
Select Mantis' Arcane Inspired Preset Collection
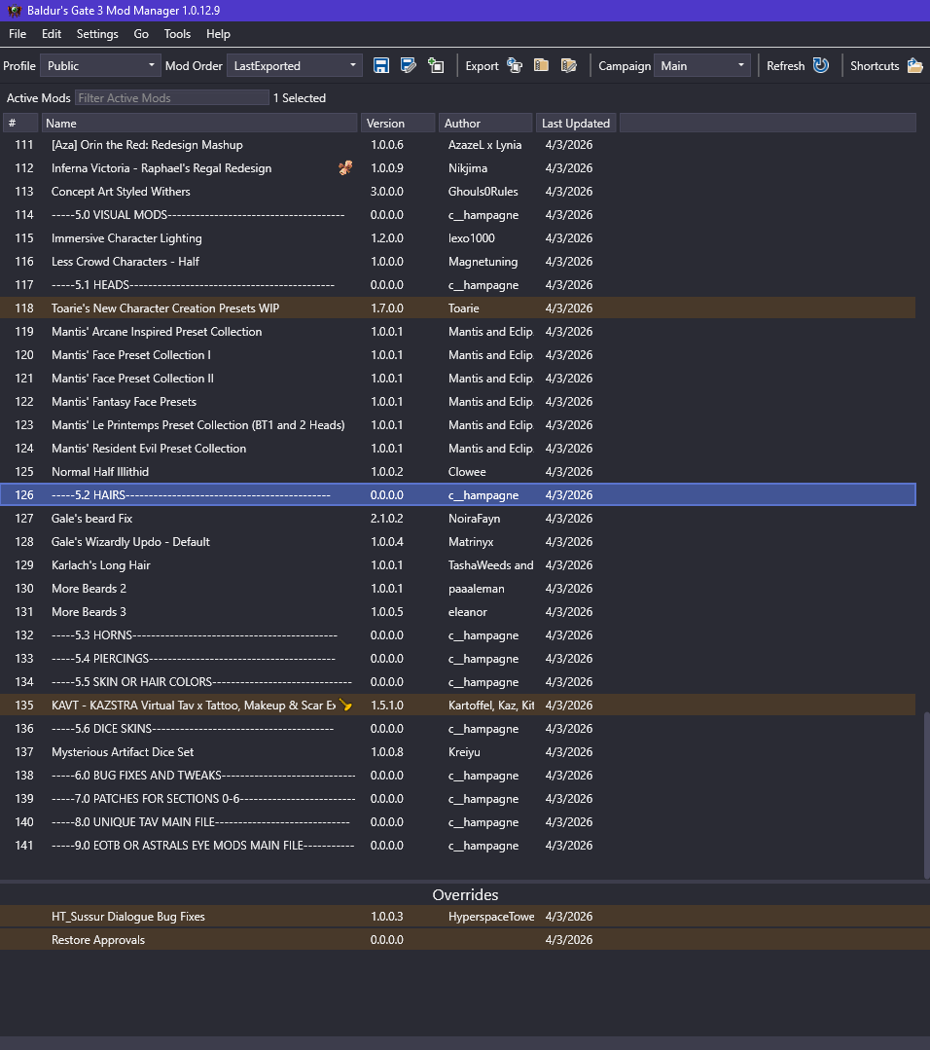tap(458, 332)
